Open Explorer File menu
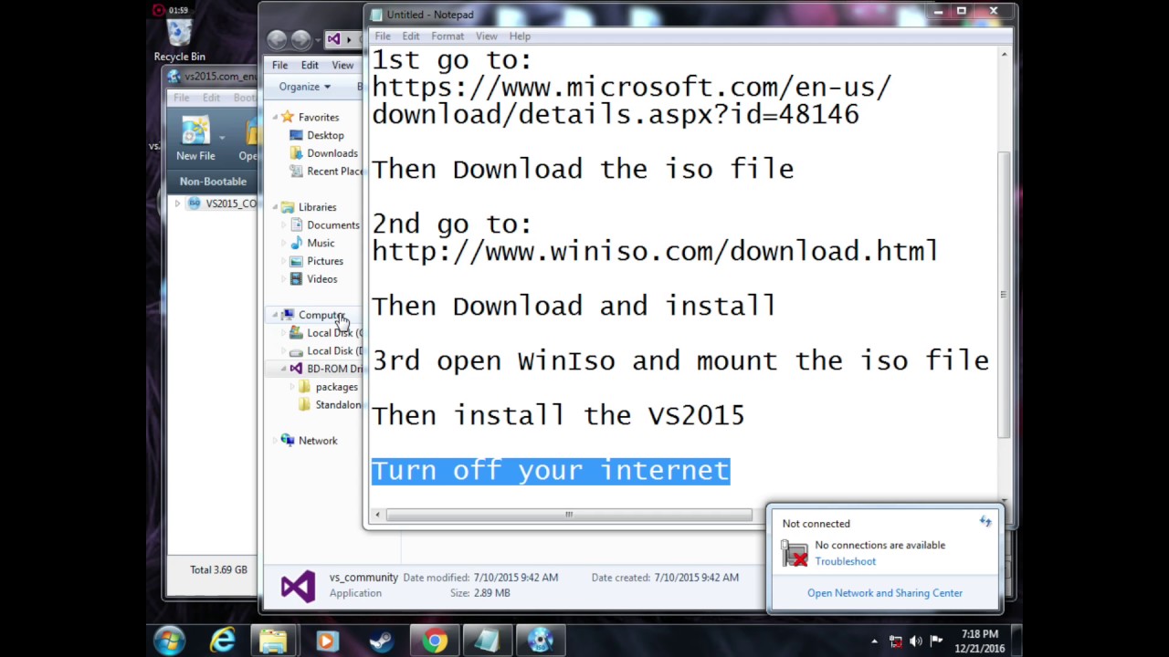This screenshot has height=657, width=1169. click(279, 65)
